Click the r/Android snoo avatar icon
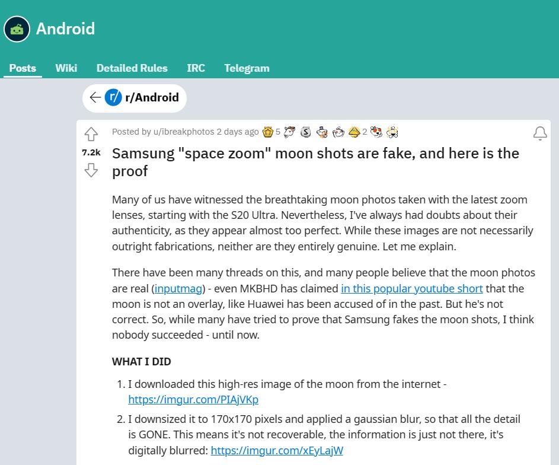Viewport: 559px width, 465px height. point(113,97)
